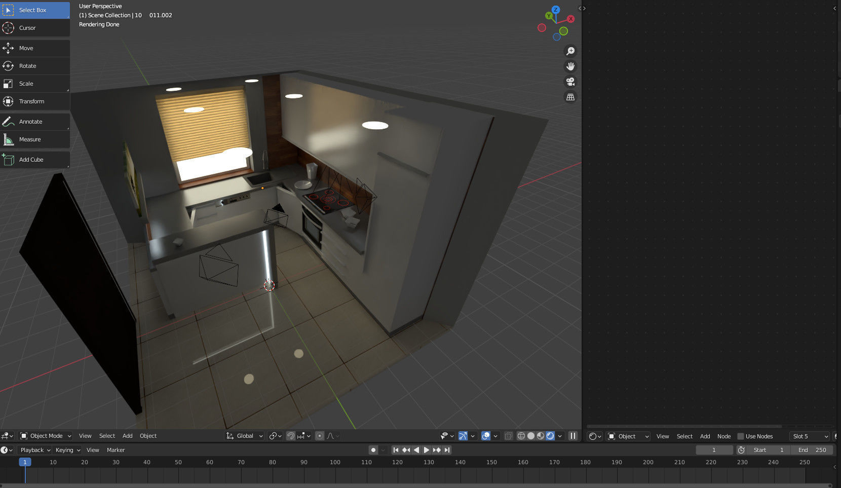Image resolution: width=841 pixels, height=488 pixels.
Task: Select the Annotate tool
Action: click(x=30, y=121)
